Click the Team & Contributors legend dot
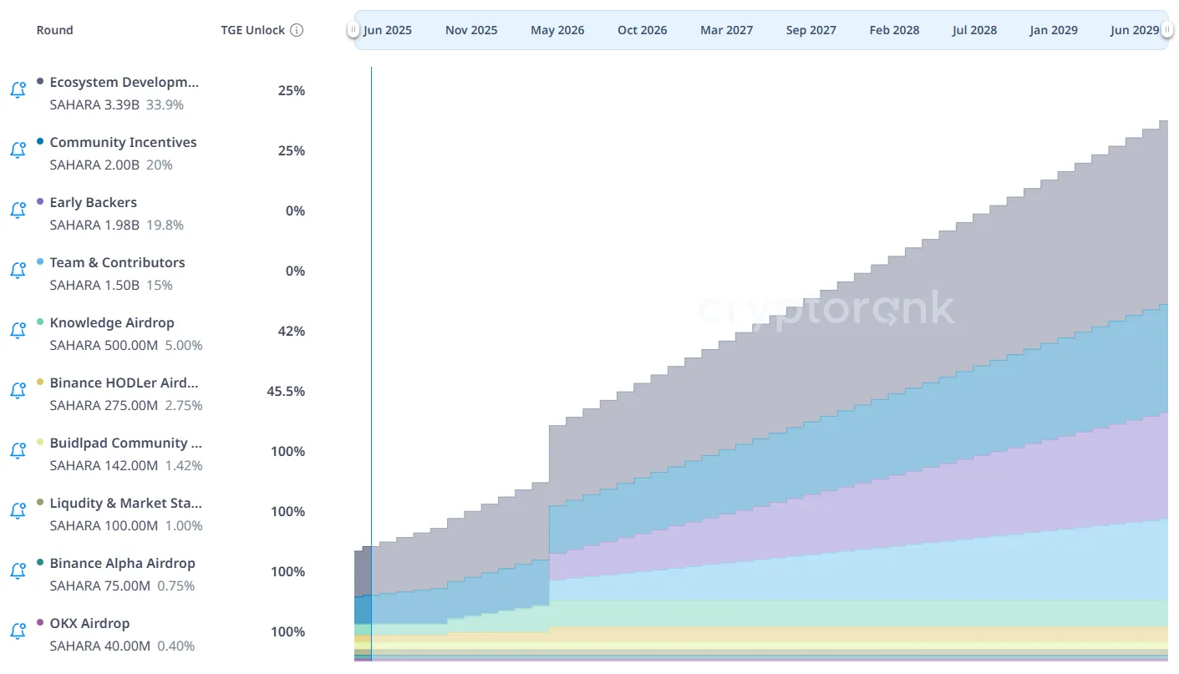Image resolution: width=1179 pixels, height=674 pixels. (x=40, y=262)
